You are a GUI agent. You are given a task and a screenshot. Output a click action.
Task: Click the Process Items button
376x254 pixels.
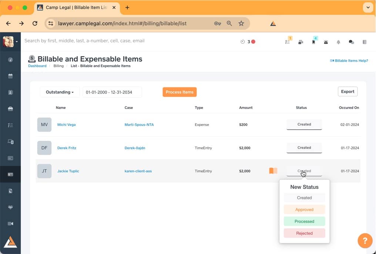179,92
